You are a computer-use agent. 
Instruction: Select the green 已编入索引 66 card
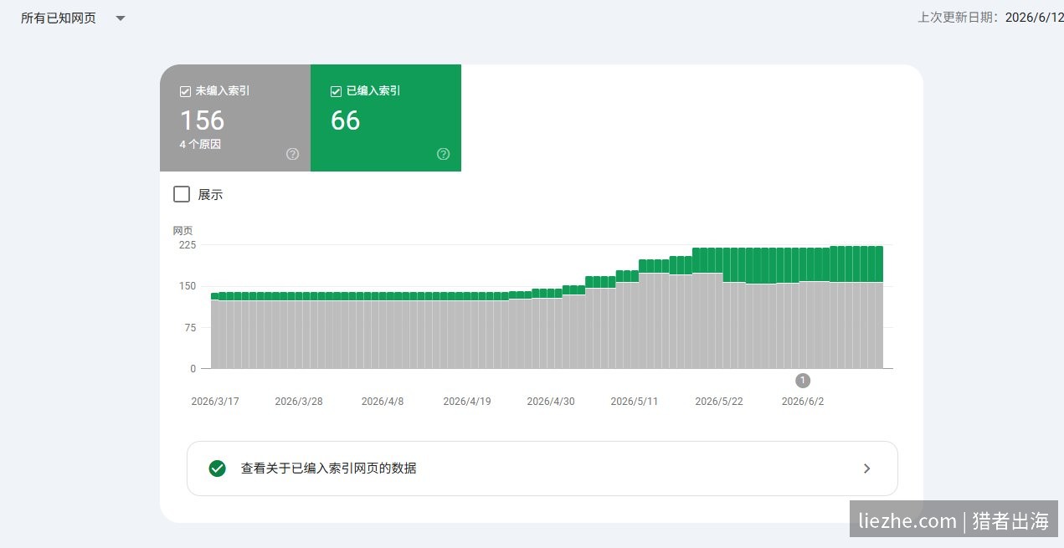(x=386, y=118)
